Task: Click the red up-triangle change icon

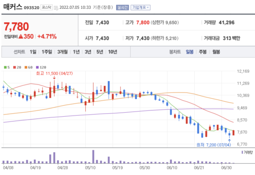Action: [x=21, y=36]
